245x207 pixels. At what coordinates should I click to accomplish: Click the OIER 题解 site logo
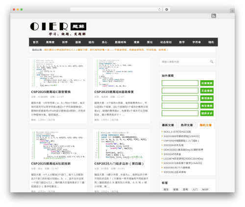click(58, 29)
